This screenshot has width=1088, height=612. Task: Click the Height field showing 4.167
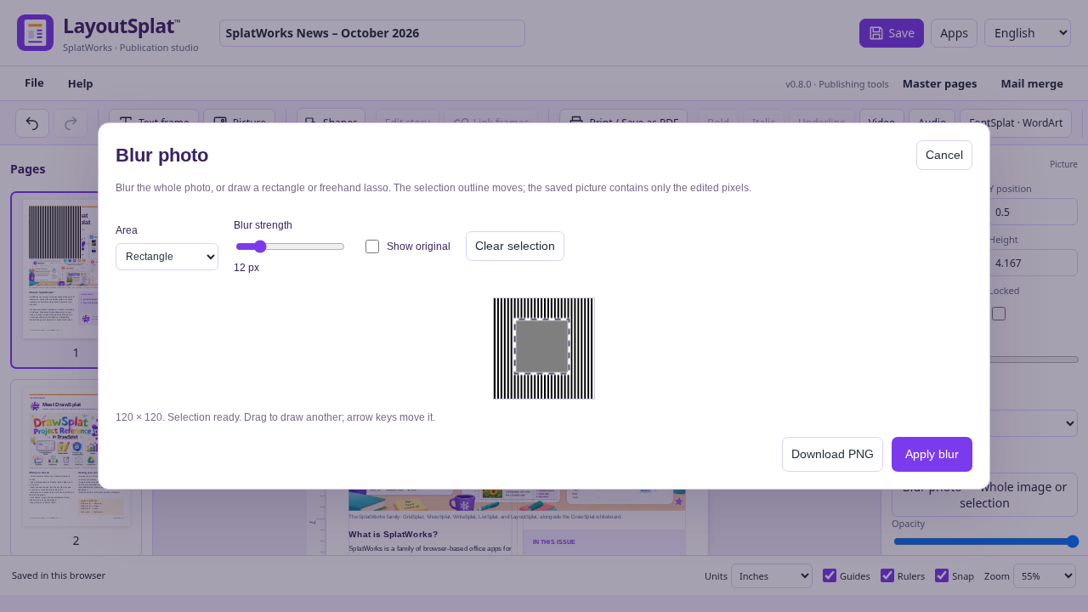coord(1034,263)
